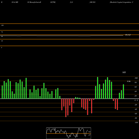Viewport: 139px width, 139px height.
Task: Click the MUDS ticker header text
Action: point(92,2)
